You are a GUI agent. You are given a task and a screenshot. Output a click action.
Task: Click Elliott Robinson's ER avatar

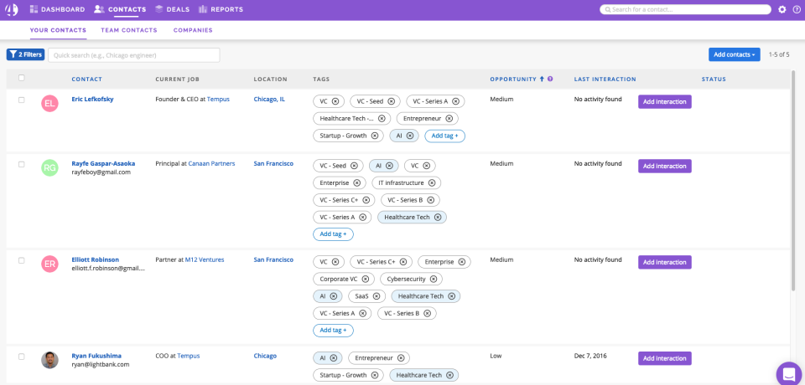point(49,264)
